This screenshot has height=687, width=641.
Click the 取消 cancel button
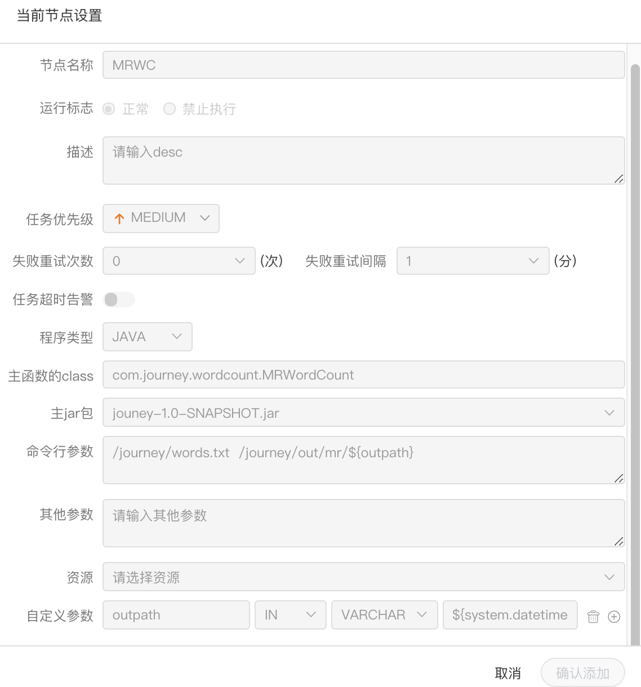coord(508,673)
